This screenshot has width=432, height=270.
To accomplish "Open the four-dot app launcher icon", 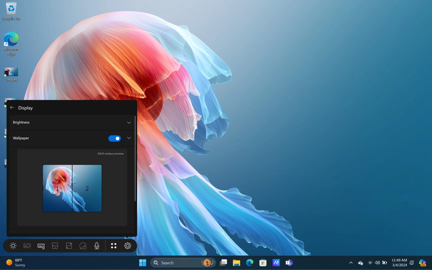I will click(x=114, y=246).
